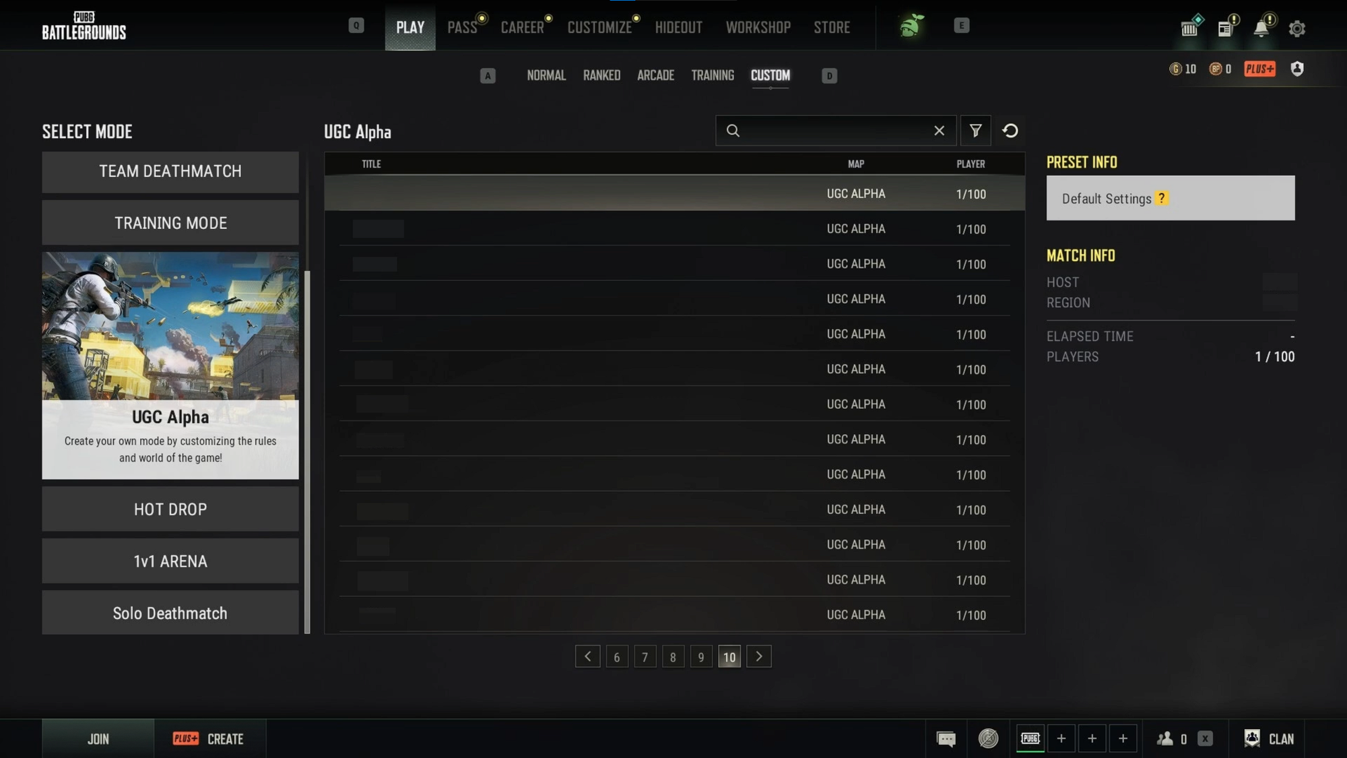Go to page 9
This screenshot has height=758, width=1347.
tap(701, 657)
